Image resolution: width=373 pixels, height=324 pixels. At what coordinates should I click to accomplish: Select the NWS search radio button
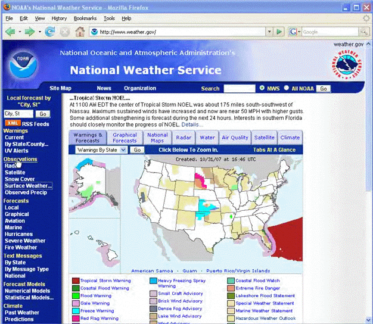(262, 88)
